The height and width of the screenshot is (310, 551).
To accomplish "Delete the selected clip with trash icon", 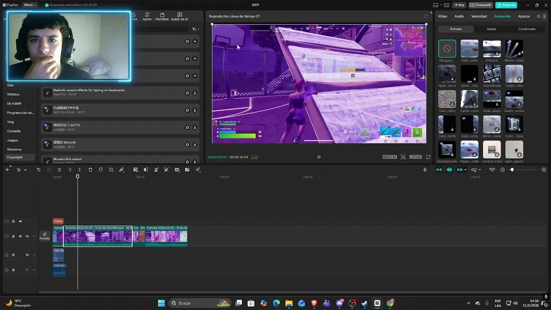I will point(90,170).
